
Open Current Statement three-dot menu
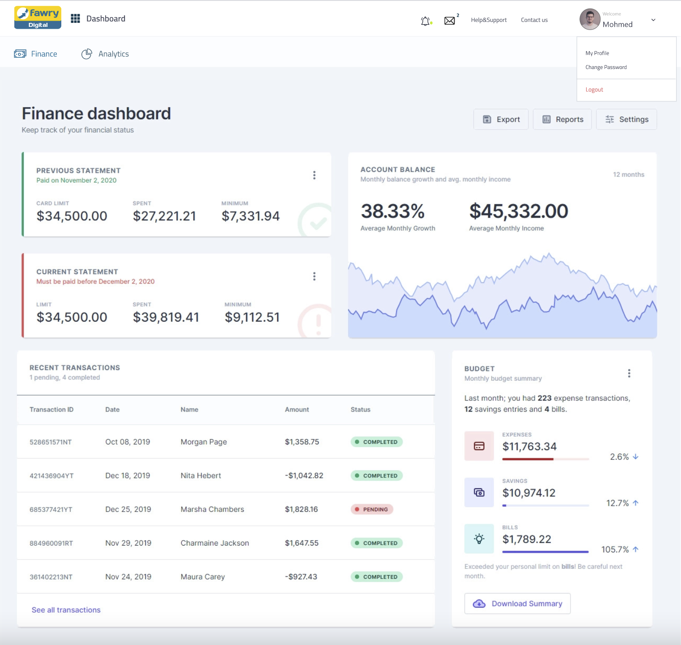tap(314, 276)
